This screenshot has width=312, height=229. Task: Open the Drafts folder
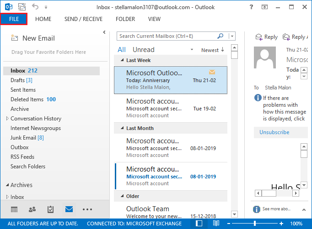tap(22, 80)
